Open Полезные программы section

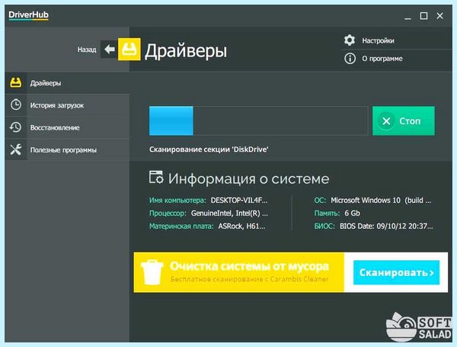click(67, 149)
